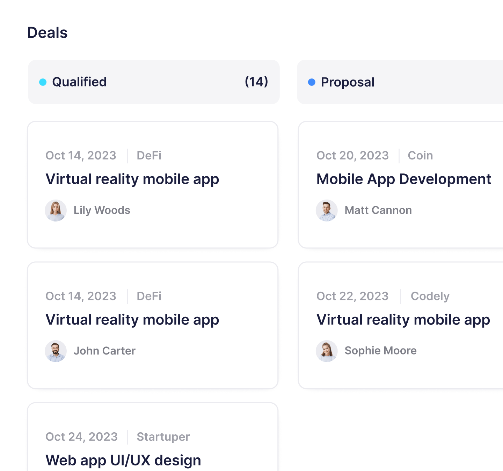
Task: Click the Oct 14, 2023 date on Lily Woods' card
Action: 81,156
